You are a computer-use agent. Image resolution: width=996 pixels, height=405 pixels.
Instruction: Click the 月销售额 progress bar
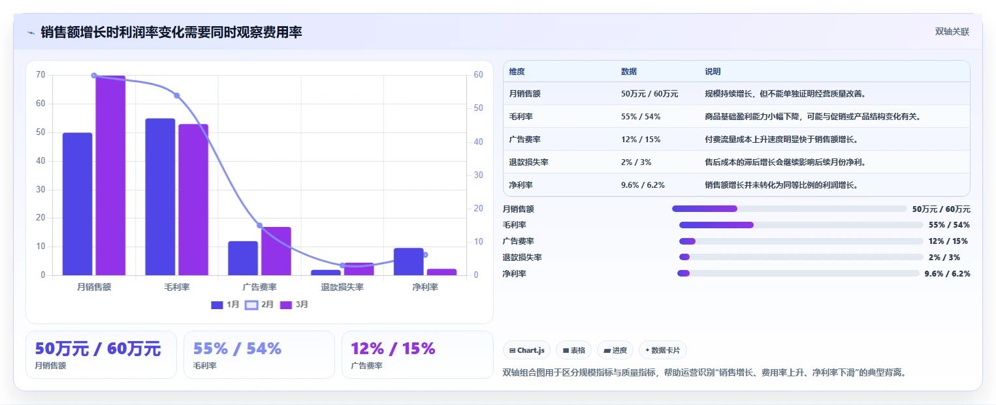789,209
